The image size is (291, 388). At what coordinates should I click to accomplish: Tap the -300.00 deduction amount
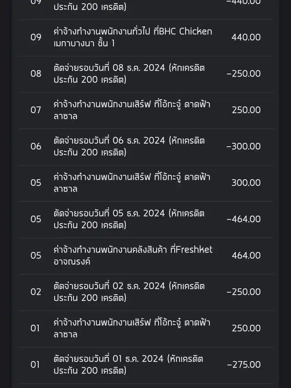[x=244, y=146]
